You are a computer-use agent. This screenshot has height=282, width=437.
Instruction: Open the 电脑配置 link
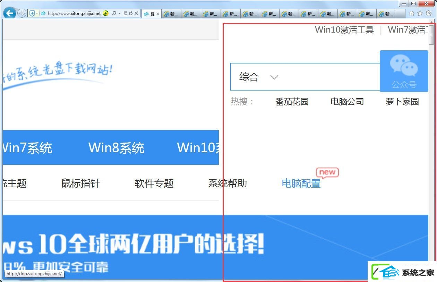tap(301, 183)
